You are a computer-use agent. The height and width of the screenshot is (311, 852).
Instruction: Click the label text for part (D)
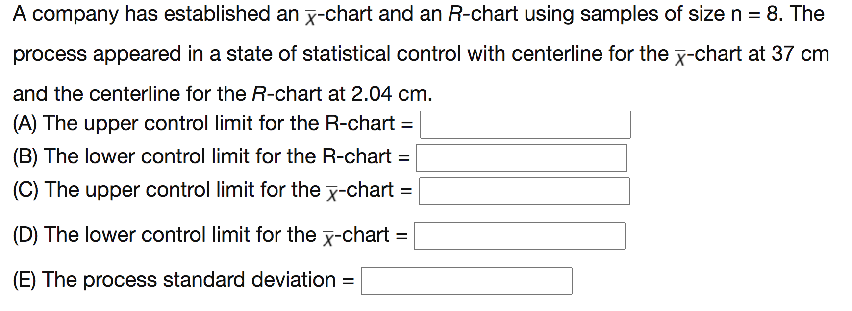[208, 235]
